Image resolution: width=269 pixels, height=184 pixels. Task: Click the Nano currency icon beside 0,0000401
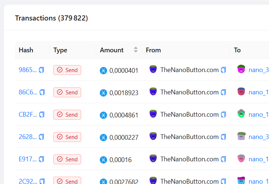coord(103,71)
